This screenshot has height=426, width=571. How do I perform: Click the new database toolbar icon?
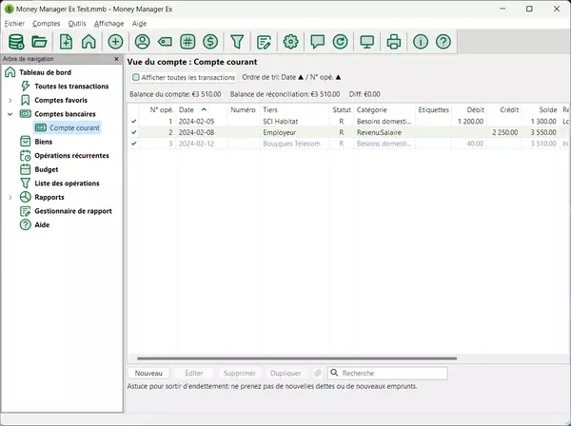[15, 42]
